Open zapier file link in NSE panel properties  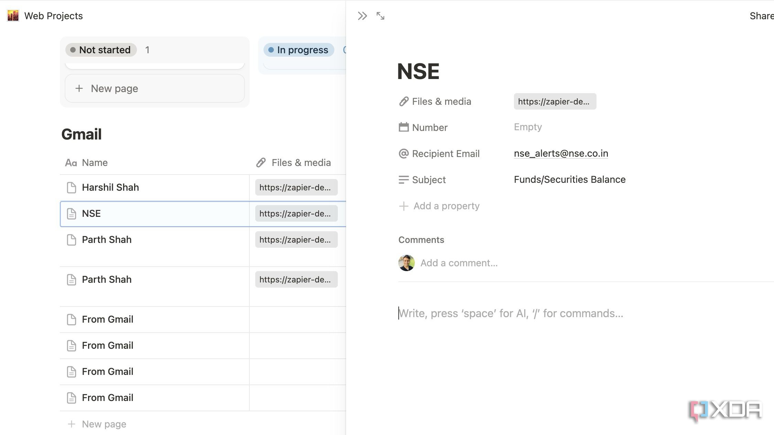[555, 101]
